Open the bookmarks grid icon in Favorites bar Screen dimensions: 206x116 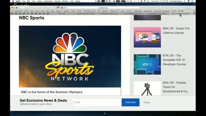tap(13, 11)
